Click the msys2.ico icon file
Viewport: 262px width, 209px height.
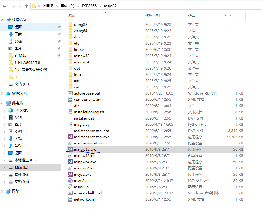pos(70,180)
